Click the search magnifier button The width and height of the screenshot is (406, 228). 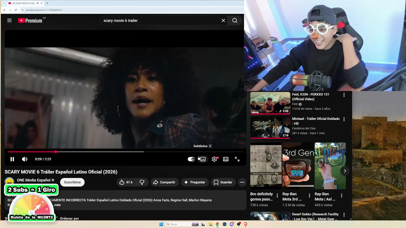click(x=235, y=21)
